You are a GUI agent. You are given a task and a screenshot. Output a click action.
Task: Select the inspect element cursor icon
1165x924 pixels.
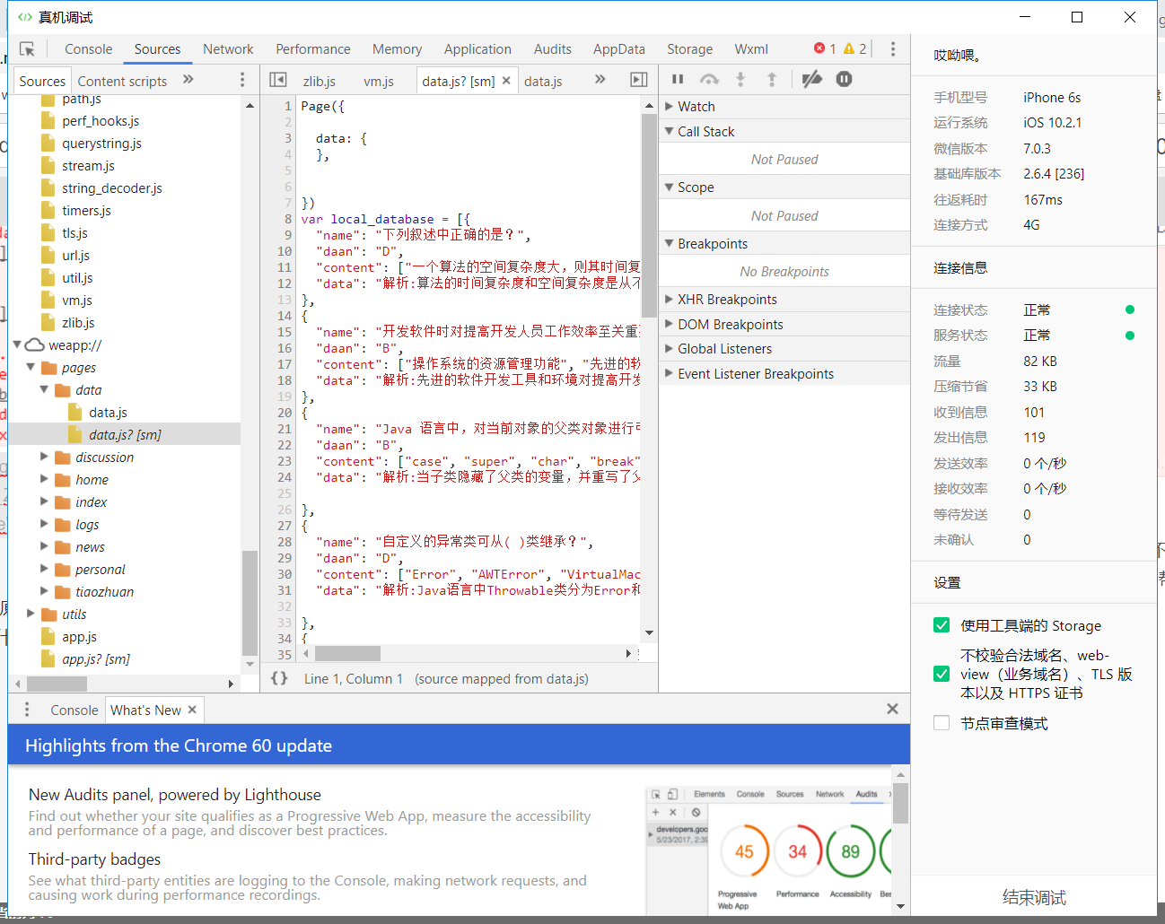click(27, 48)
